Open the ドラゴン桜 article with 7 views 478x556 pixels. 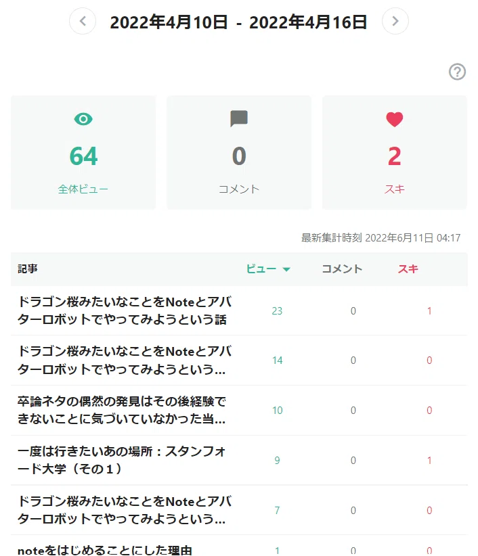124,510
